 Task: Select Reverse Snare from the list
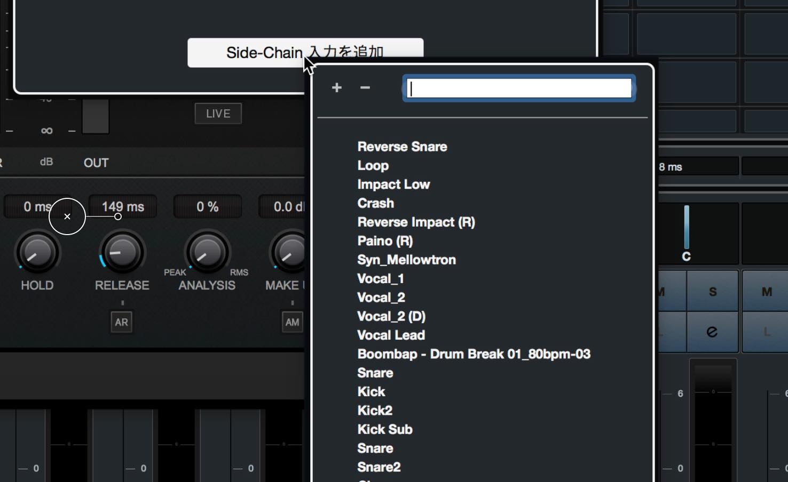pos(402,147)
